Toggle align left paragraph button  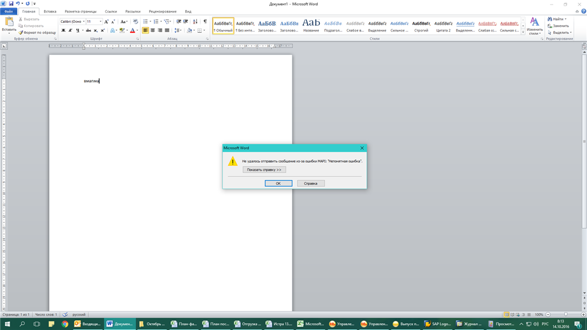pyautogui.click(x=146, y=30)
